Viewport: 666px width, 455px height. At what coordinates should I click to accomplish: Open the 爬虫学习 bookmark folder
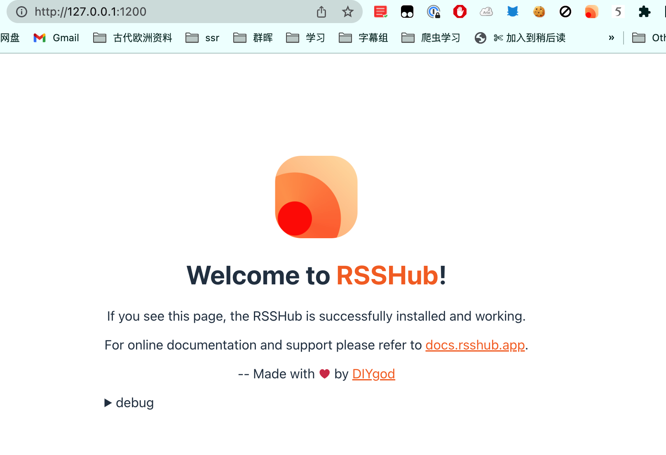tap(431, 38)
